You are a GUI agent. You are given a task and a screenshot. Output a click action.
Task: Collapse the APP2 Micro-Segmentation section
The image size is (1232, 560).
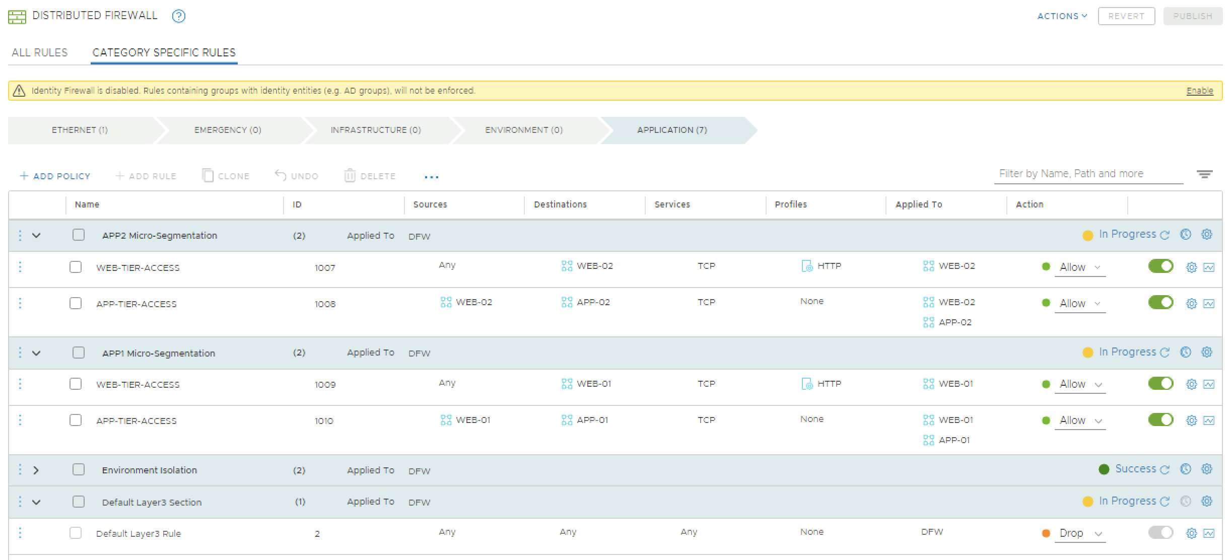tap(36, 235)
